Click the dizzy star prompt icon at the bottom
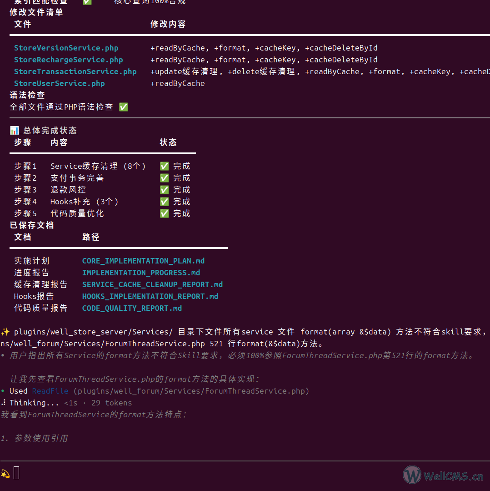This screenshot has height=491, width=490. point(5,474)
